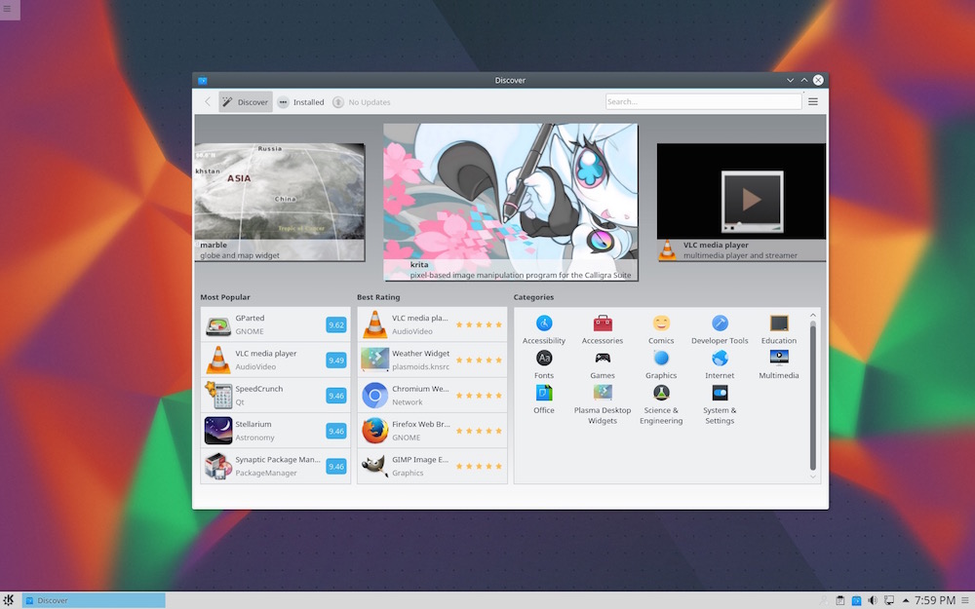Open the Discover hamburger menu
The width and height of the screenshot is (975, 609).
[813, 102]
